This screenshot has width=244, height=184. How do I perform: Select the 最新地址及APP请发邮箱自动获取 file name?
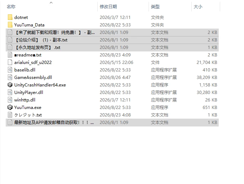pos(54,122)
